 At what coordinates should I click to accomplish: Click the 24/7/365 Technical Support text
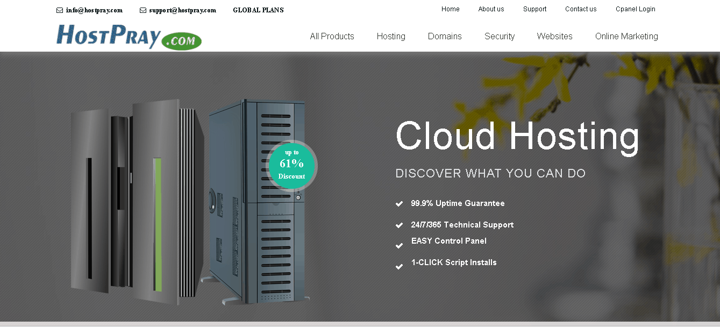[x=462, y=225]
